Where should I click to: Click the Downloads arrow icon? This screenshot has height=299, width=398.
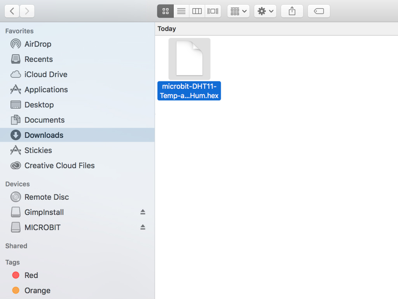coord(16,135)
